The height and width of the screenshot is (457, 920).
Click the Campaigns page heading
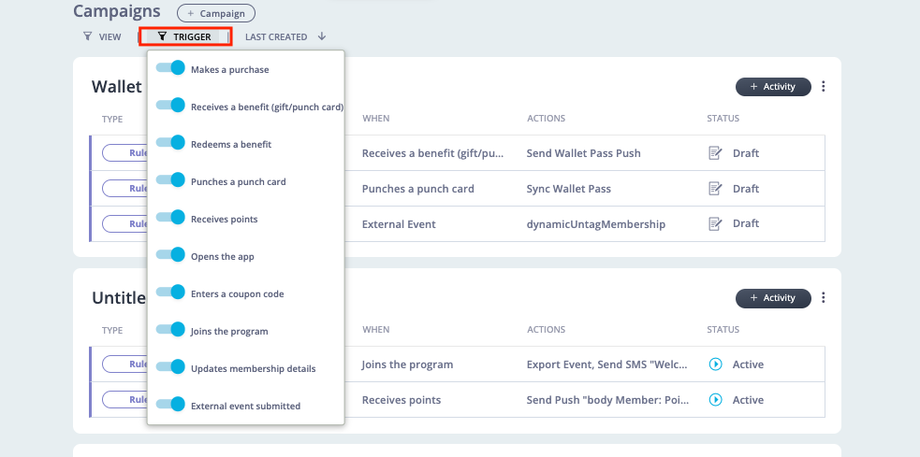click(117, 10)
